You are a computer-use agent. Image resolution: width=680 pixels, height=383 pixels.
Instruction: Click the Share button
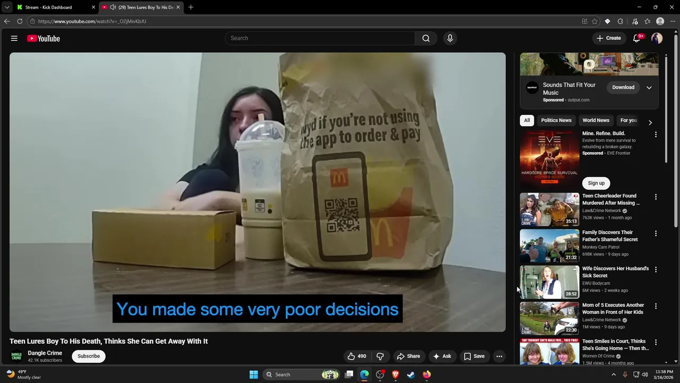coord(409,356)
